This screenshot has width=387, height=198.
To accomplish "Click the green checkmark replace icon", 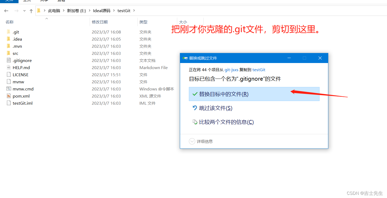I will (x=195, y=94).
